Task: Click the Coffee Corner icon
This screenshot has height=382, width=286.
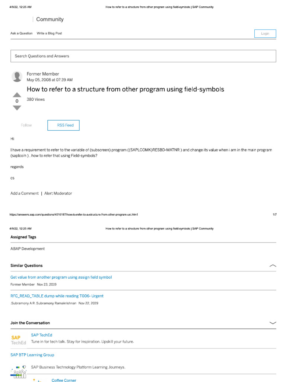Action: [37, 380]
